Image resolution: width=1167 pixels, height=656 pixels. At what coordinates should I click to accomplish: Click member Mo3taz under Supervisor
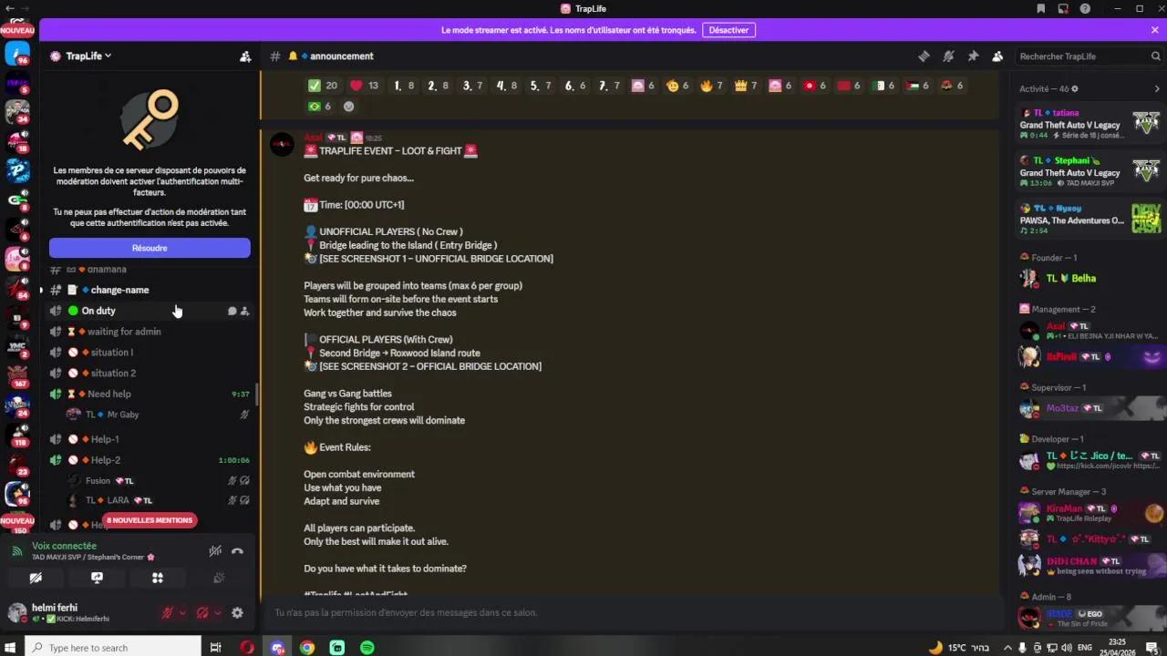[x=1090, y=409]
